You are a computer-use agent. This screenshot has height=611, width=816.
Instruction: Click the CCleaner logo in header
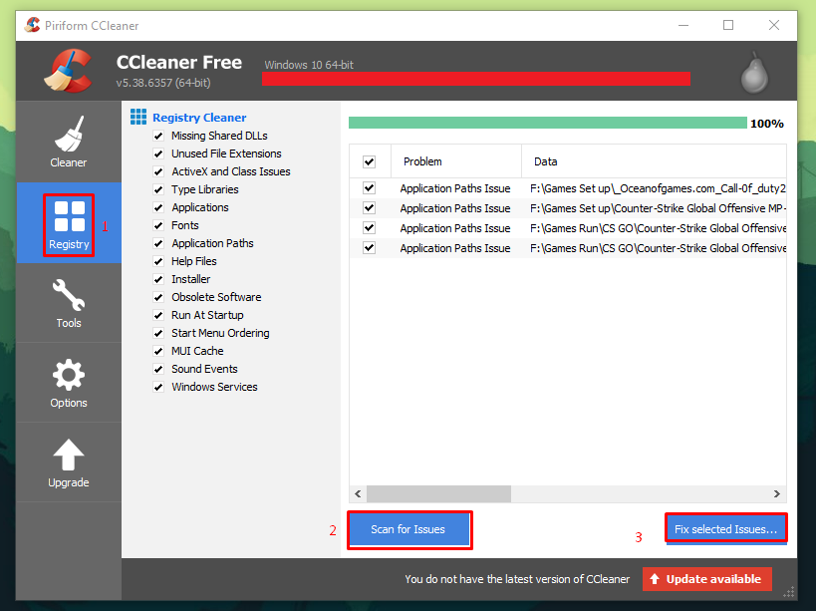(68, 70)
